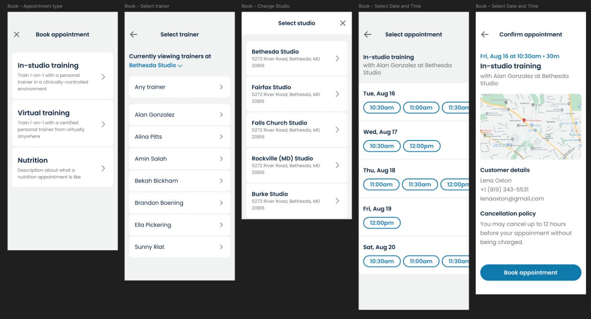Go back from Select trainer screen
Viewport: 591px width, 319px height.
click(x=133, y=35)
